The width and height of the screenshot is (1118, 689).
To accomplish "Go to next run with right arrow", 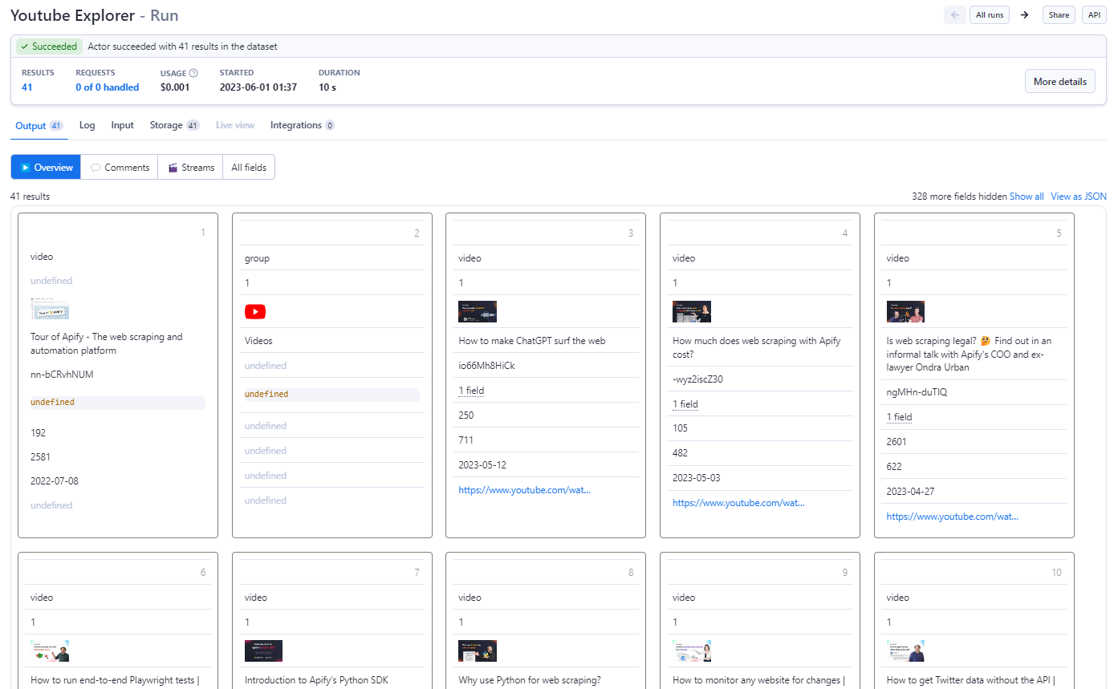I will [1024, 15].
